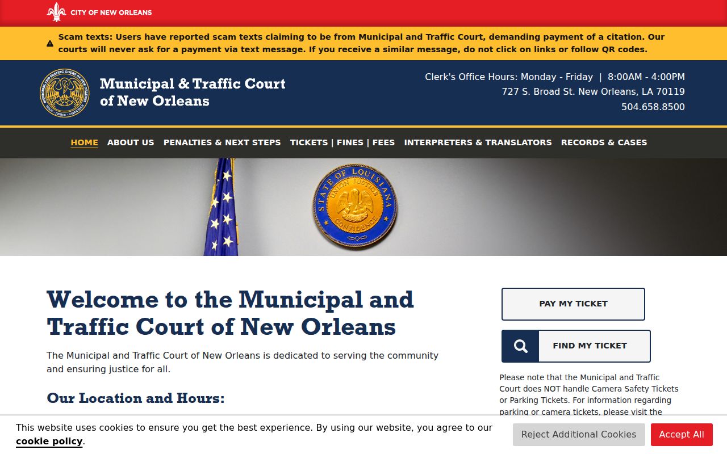Click the Municipal & Traffic Court round seal logo

pyautogui.click(x=64, y=93)
